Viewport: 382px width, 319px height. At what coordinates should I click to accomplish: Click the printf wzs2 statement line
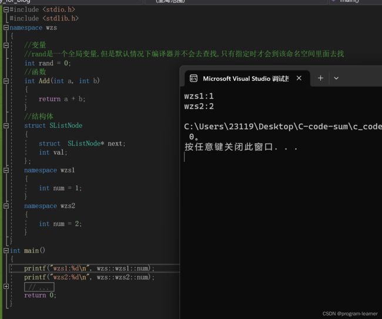click(89, 277)
